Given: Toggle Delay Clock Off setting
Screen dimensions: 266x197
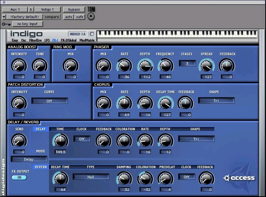Looking at the screenshot, I should [82, 139].
